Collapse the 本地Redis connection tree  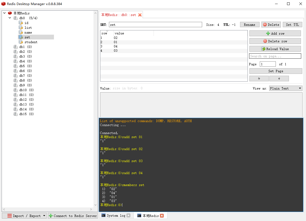coord(5,13)
